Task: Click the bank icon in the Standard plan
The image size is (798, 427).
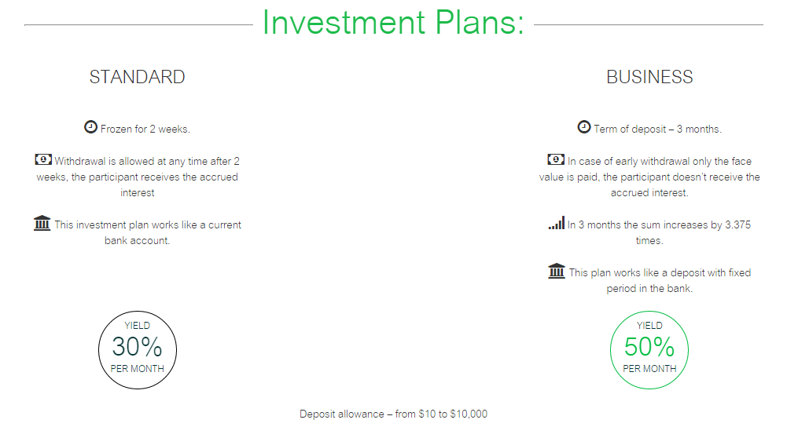Action: click(x=42, y=223)
